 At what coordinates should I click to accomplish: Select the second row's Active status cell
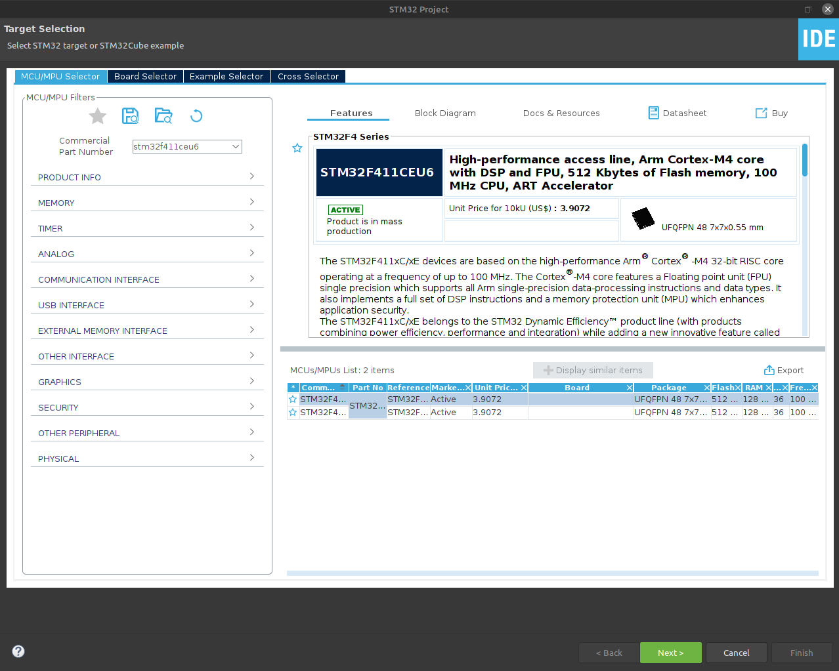pyautogui.click(x=451, y=413)
